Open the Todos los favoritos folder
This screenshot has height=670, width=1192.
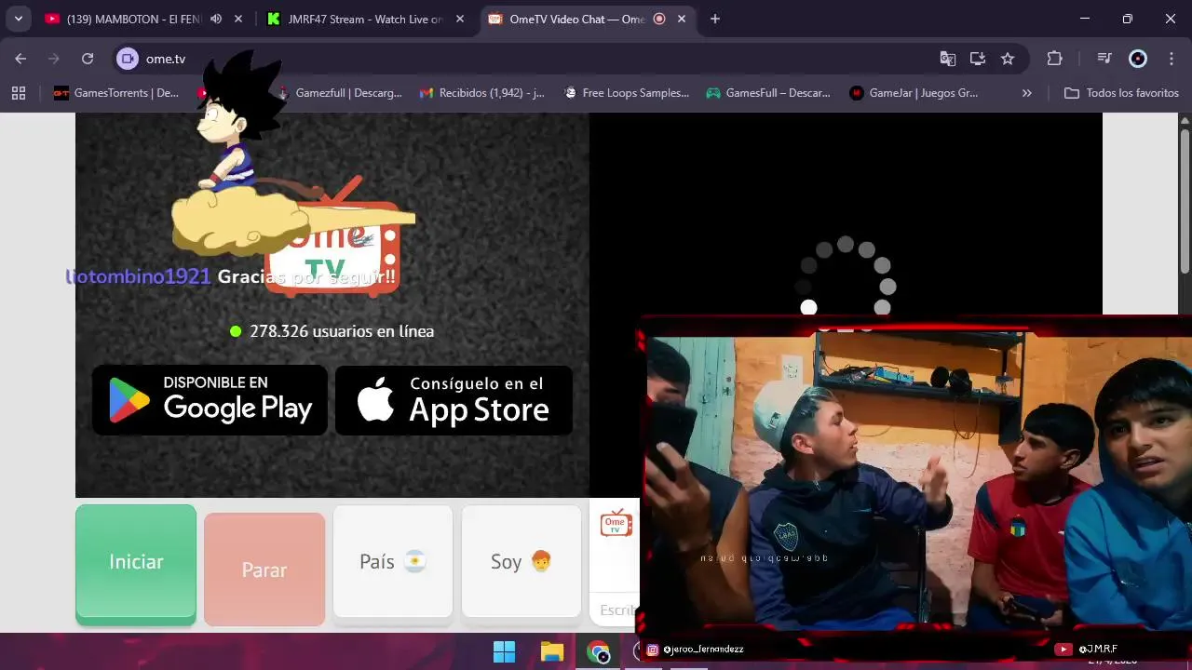1121,93
